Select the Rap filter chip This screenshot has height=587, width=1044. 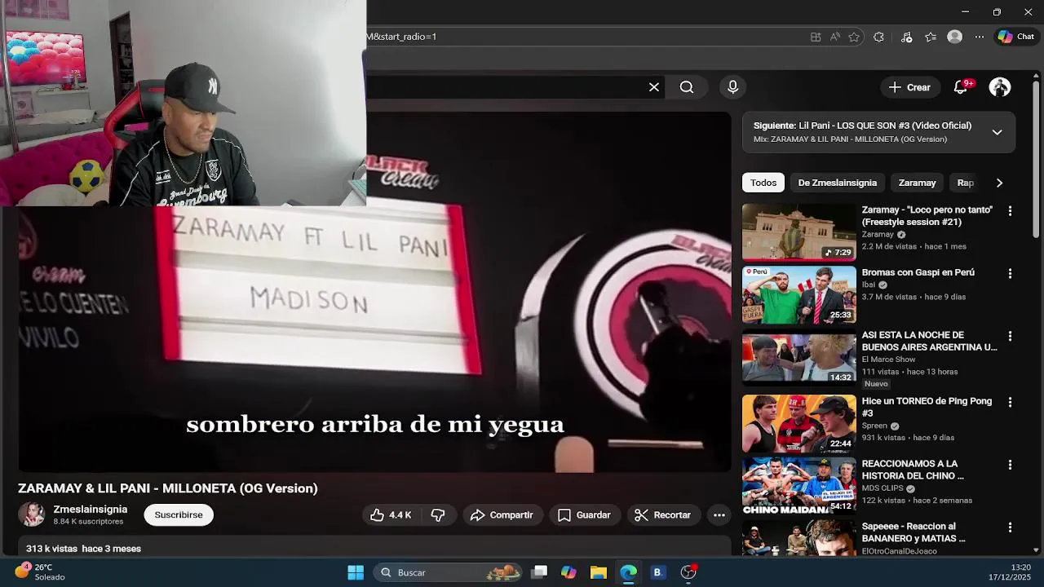966,183
